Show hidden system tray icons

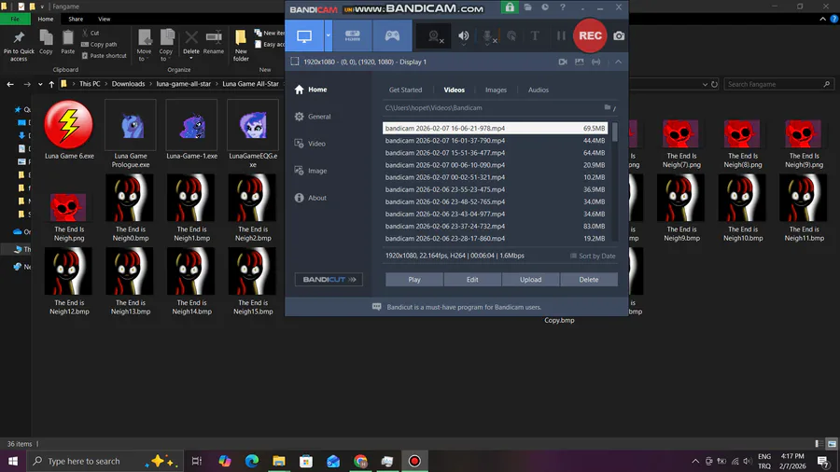(694, 461)
